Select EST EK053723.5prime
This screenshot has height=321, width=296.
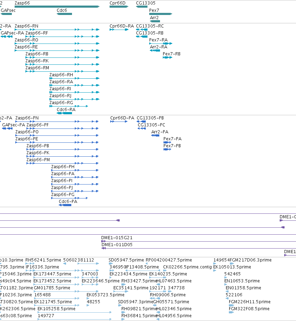105,295
